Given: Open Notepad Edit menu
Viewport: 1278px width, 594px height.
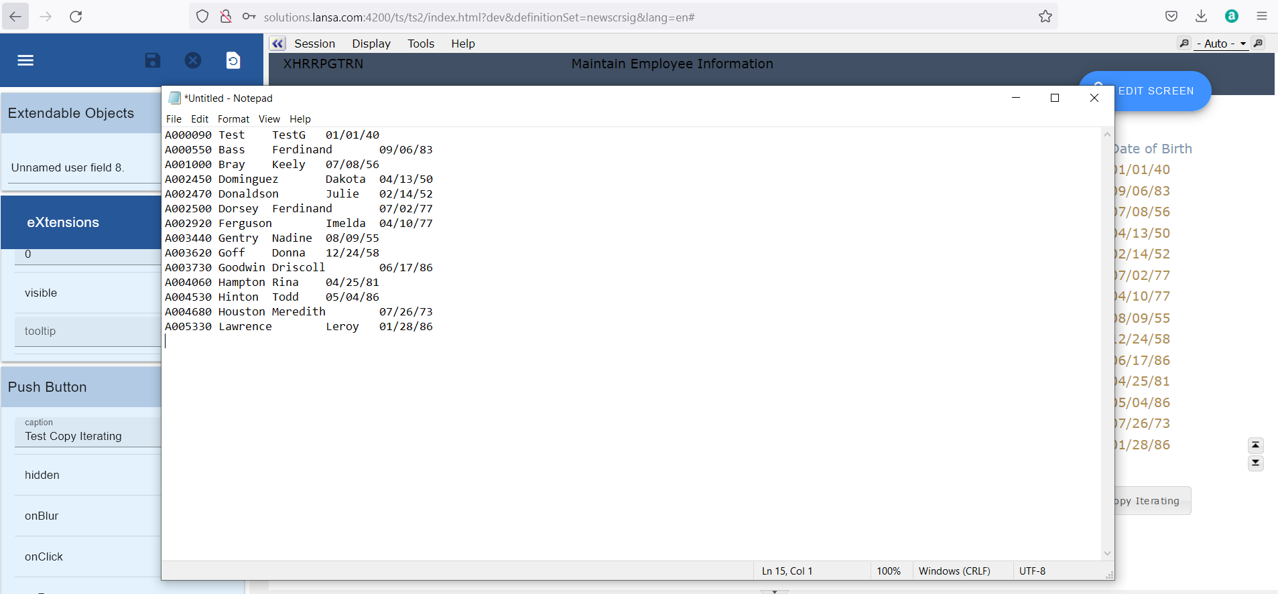Looking at the screenshot, I should pos(200,119).
